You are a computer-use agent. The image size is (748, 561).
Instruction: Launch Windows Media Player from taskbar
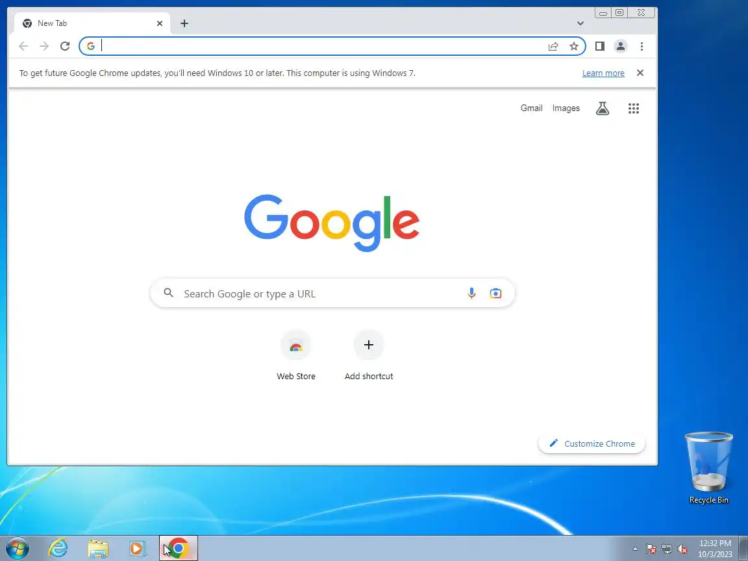coord(138,549)
